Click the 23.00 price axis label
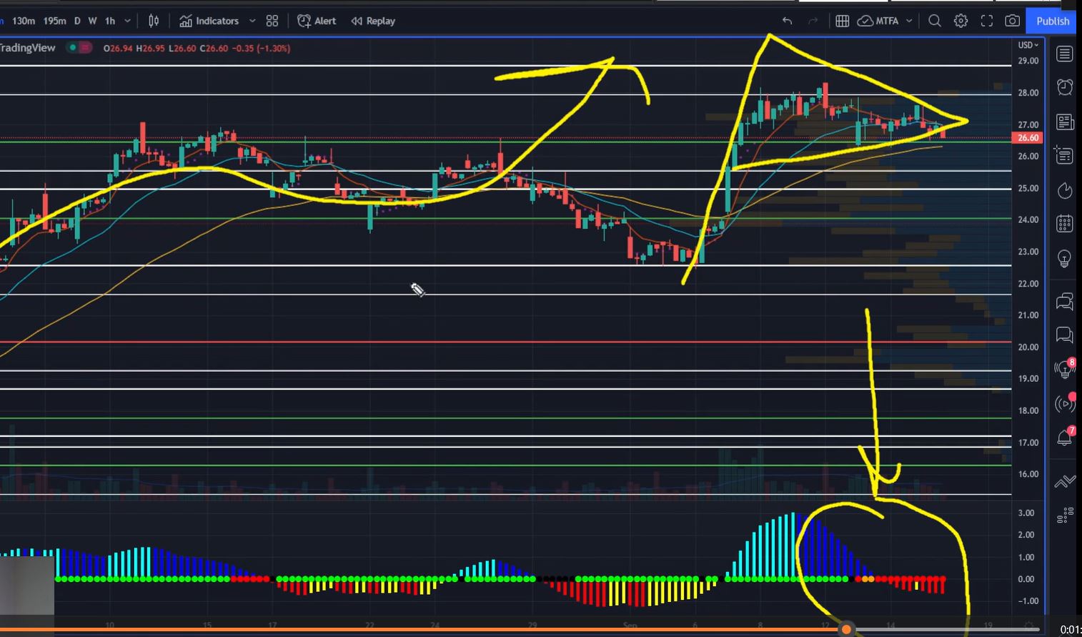Screen dimensions: 1082x637 [1028, 252]
